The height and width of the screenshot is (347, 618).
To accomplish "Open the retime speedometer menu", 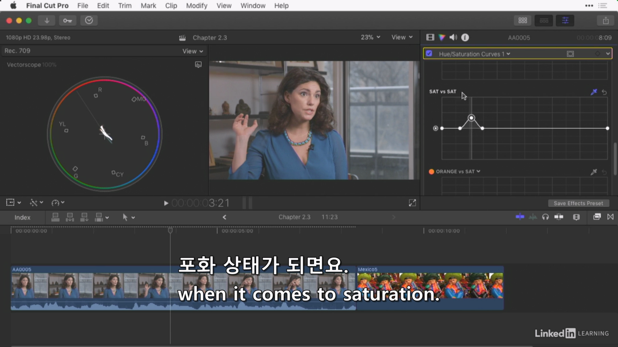I will click(x=58, y=203).
